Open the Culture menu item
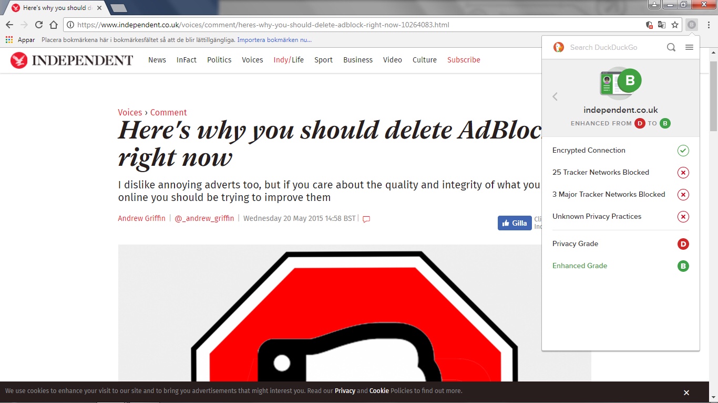718x403 pixels. click(424, 60)
